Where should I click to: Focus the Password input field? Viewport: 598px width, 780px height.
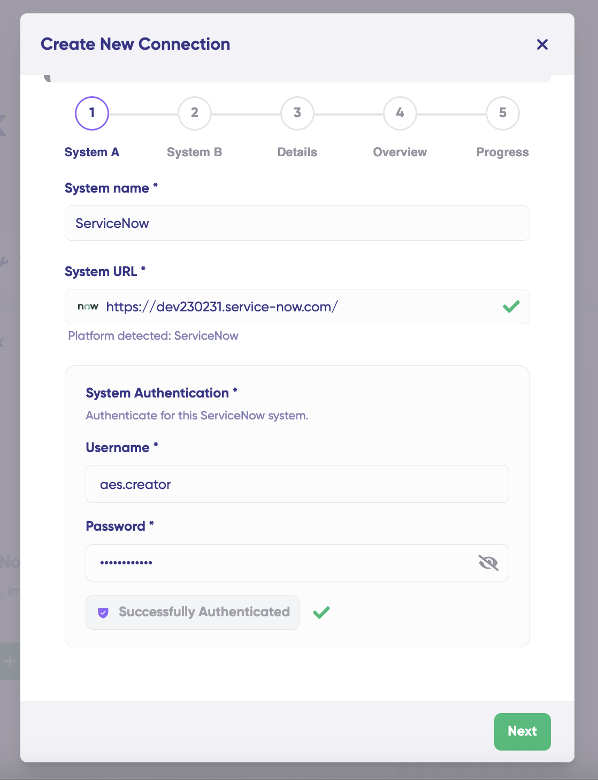click(278, 563)
